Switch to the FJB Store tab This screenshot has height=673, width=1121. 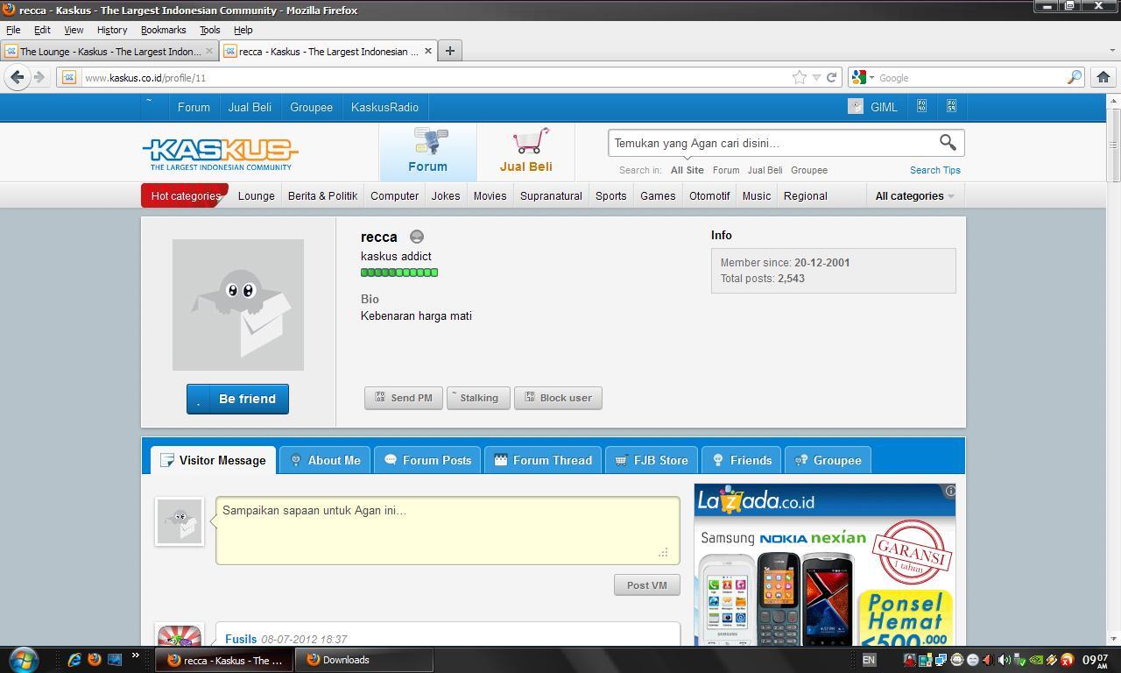(x=651, y=460)
